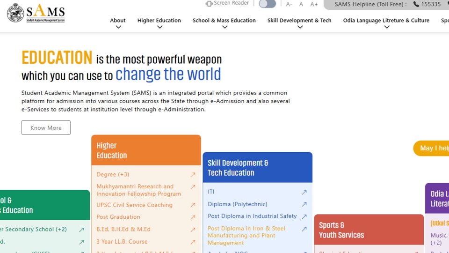Click the helpline phone icon
The height and width of the screenshot is (253, 449).
[416, 4]
